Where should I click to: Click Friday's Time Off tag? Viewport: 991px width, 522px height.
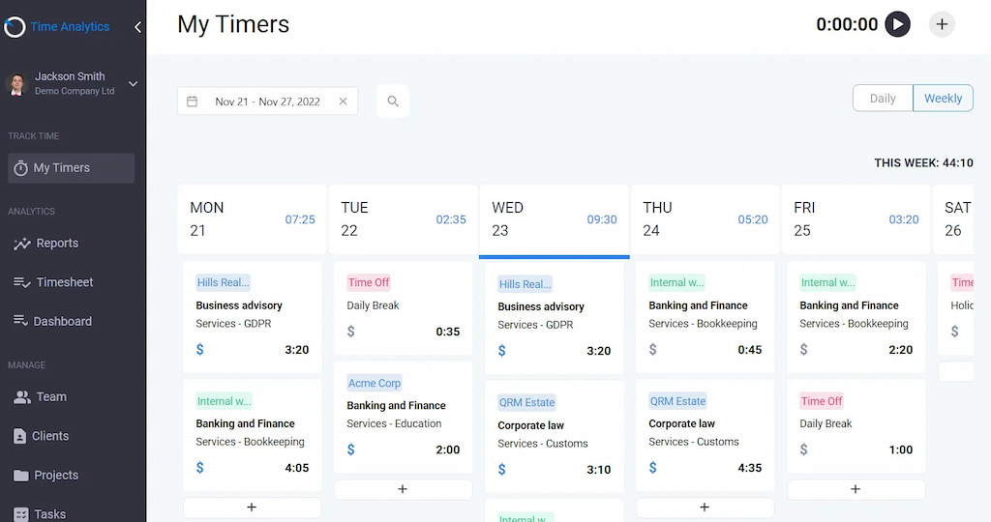pos(822,401)
